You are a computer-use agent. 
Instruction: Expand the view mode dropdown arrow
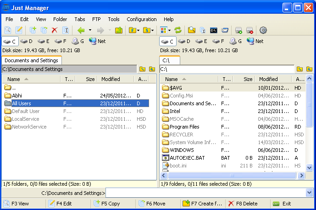pyautogui.click(x=170, y=30)
